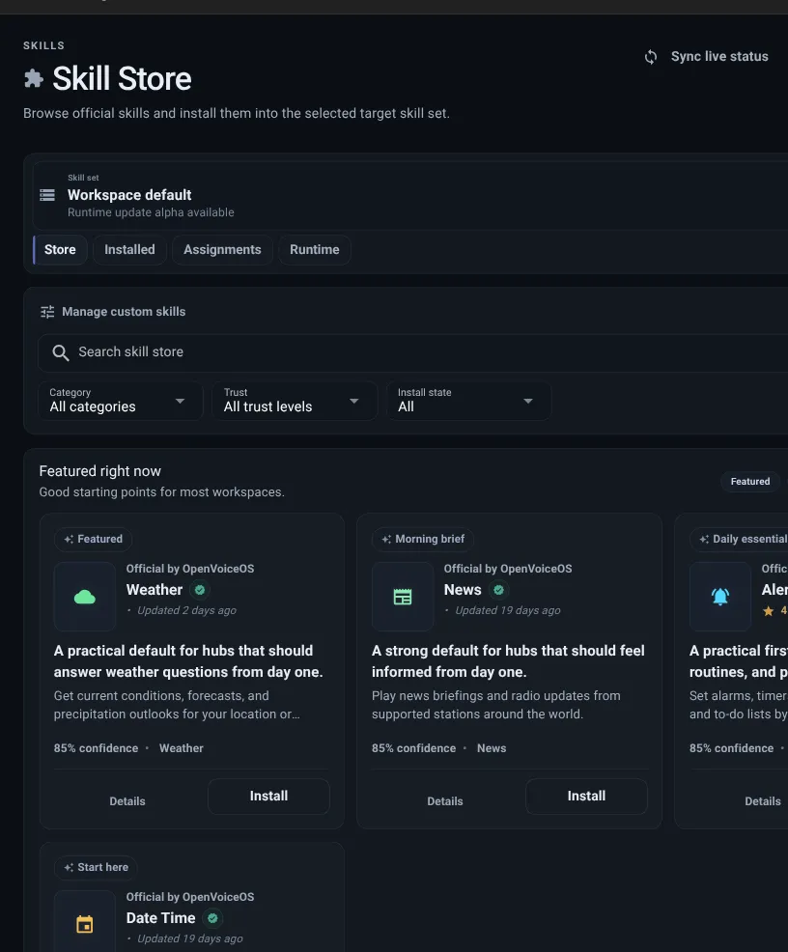Click the blue bell icon on the Alerts card
Image resolution: width=788 pixels, height=952 pixels.
click(719, 597)
